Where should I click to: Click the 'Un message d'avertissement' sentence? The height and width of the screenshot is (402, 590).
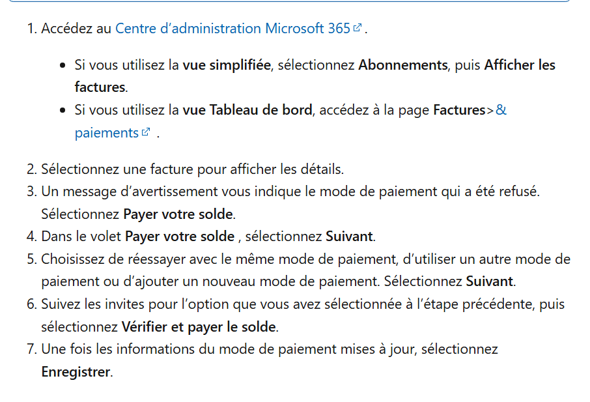[290, 192]
